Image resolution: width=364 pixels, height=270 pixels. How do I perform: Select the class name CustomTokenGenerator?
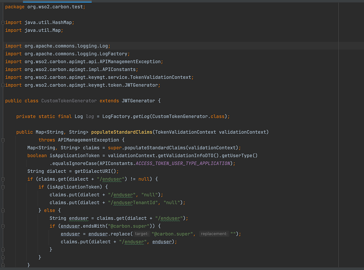click(69, 100)
